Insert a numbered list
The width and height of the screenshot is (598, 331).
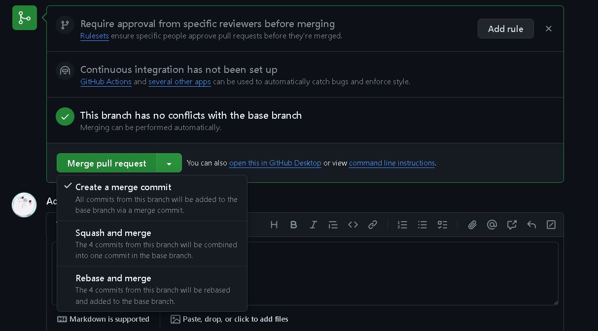click(402, 225)
